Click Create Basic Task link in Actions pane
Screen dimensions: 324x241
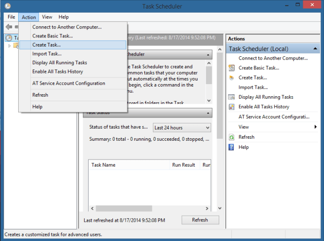[x=259, y=68]
